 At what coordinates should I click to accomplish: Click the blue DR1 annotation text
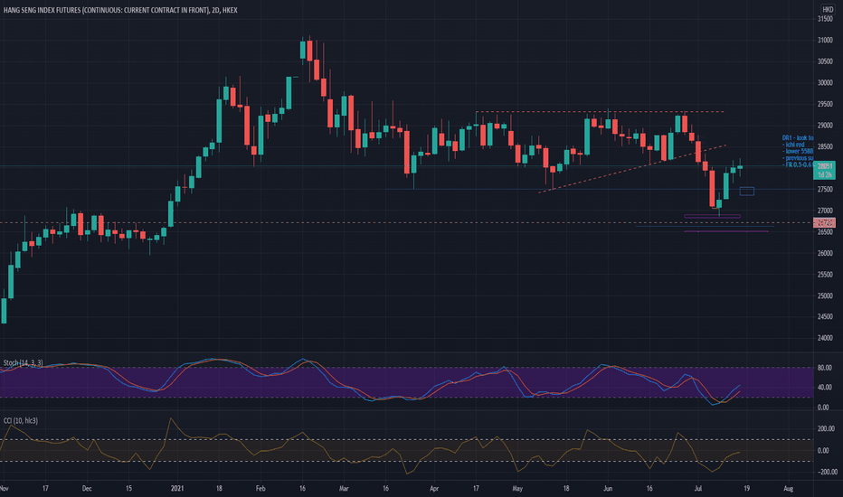tap(798, 152)
